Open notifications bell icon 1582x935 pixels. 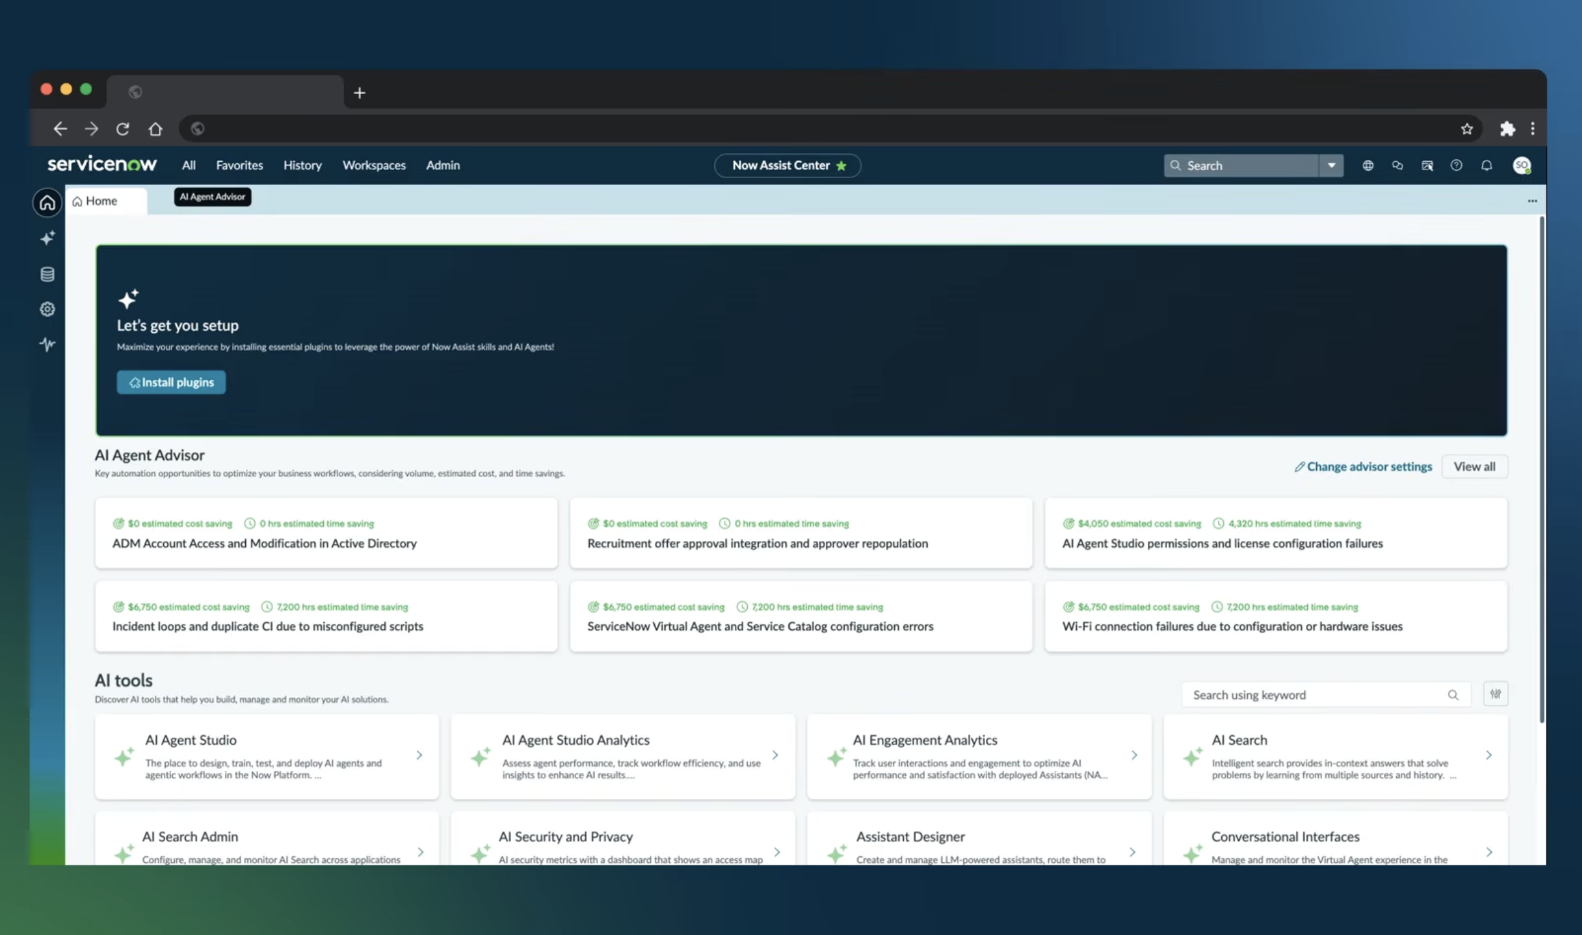(1486, 166)
